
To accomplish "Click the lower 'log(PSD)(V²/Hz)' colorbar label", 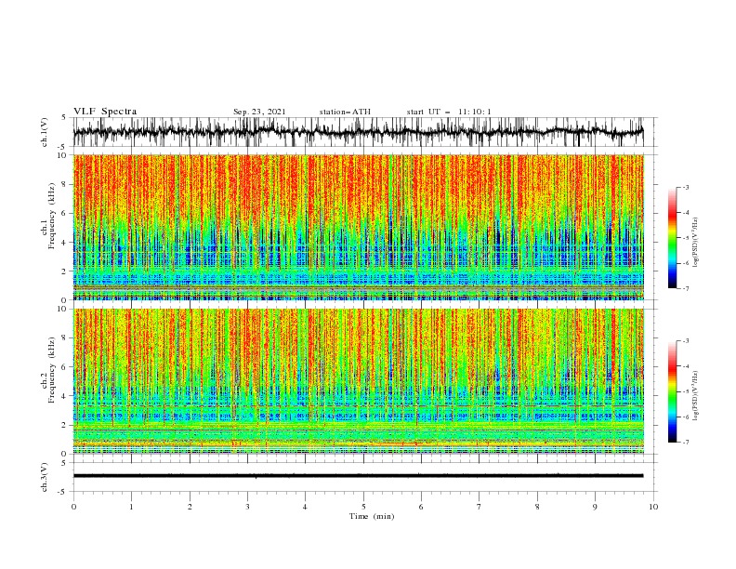I will 695,395.
